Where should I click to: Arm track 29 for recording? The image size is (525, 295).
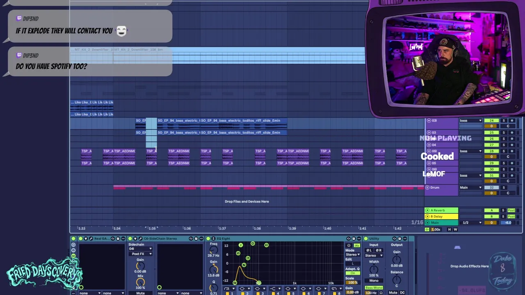pyautogui.click(x=512, y=163)
